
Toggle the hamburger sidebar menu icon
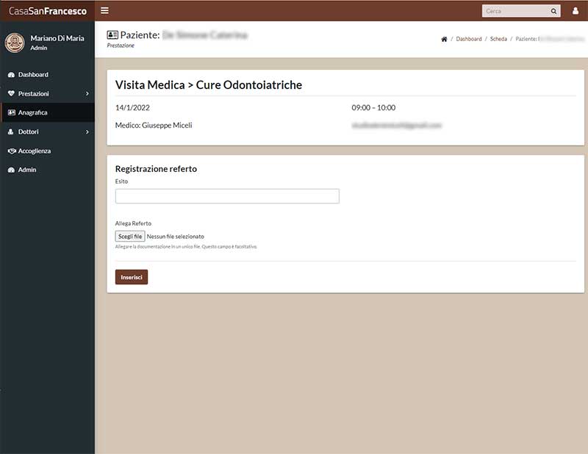104,10
